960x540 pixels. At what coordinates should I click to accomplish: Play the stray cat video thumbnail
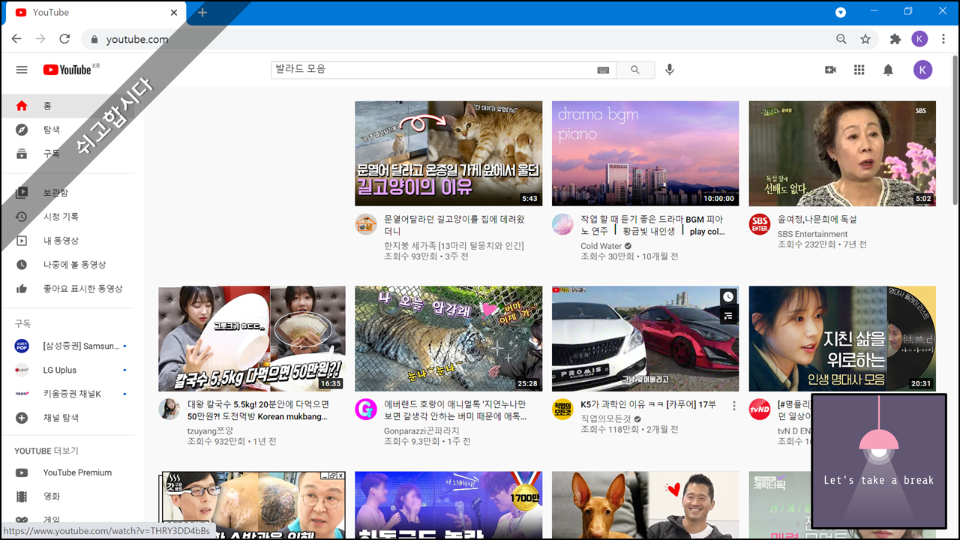pos(448,154)
